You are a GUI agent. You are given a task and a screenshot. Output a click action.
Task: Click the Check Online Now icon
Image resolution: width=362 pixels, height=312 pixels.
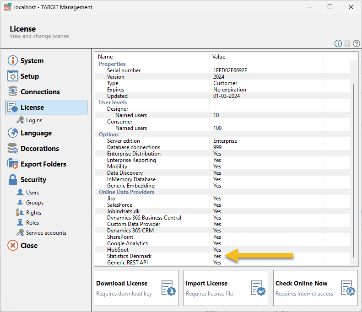(348, 288)
